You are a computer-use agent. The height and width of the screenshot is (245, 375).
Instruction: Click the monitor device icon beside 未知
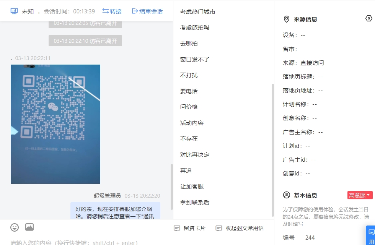14,11
